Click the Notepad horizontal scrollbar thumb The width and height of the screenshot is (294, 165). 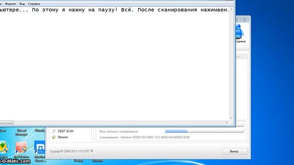coord(7,122)
